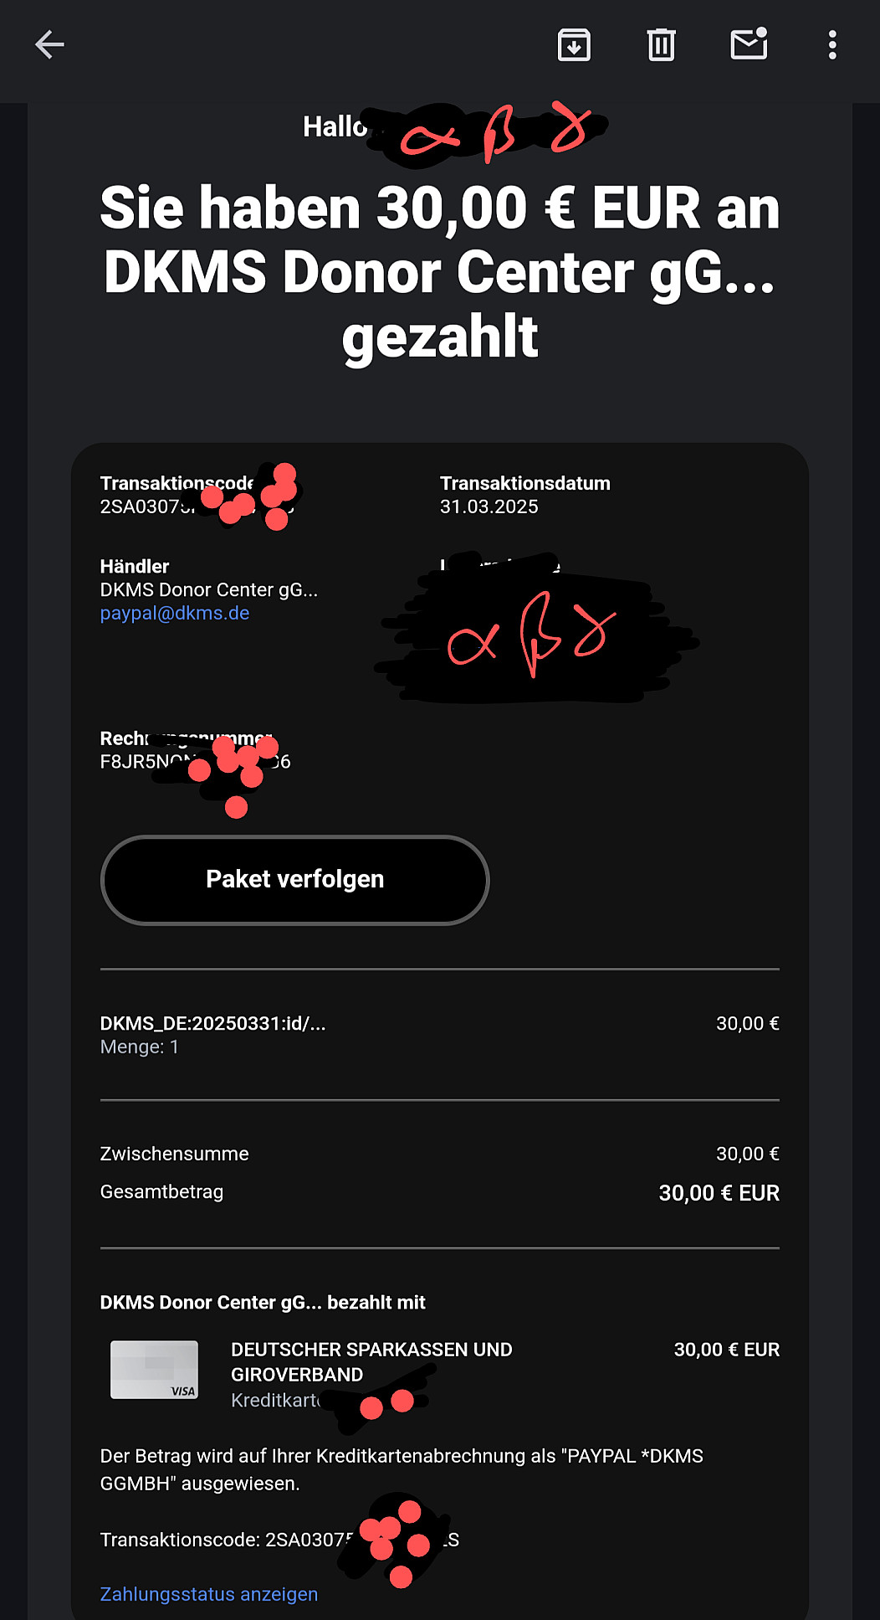Mark the email as unread
The height and width of the screenshot is (1620, 880).
[749, 44]
